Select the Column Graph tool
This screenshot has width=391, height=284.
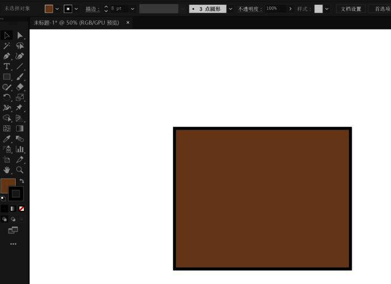pos(20,149)
